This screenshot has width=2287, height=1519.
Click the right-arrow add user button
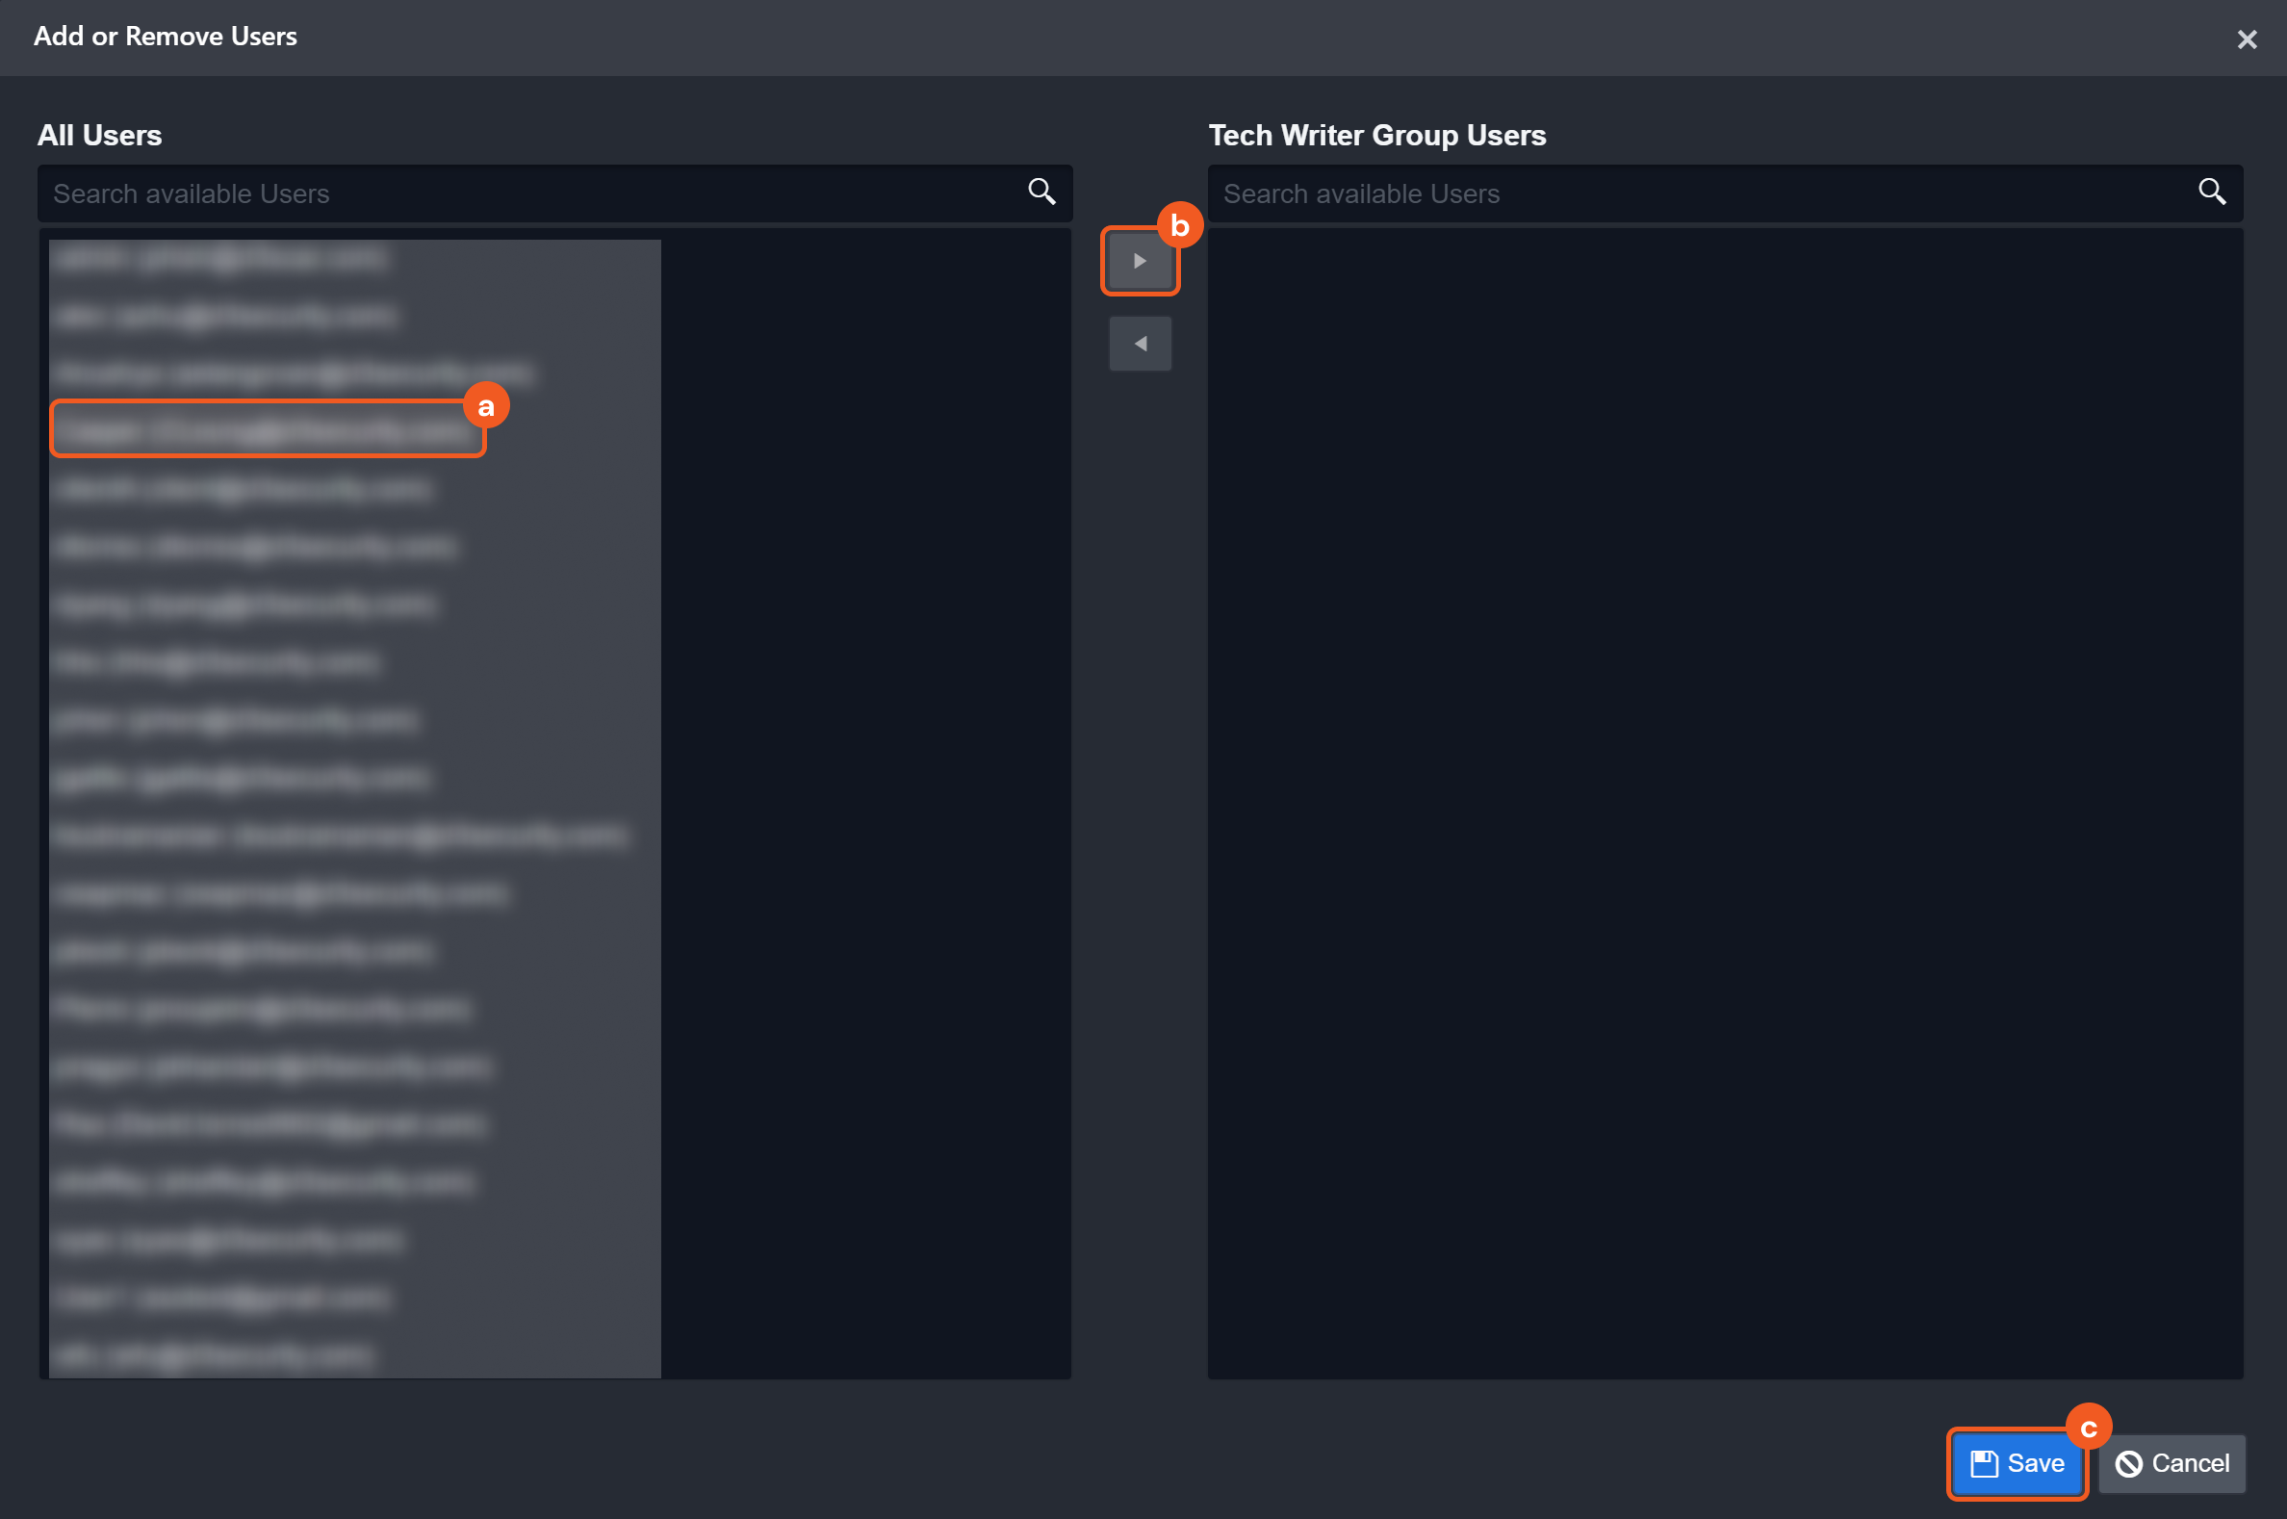pyautogui.click(x=1139, y=261)
